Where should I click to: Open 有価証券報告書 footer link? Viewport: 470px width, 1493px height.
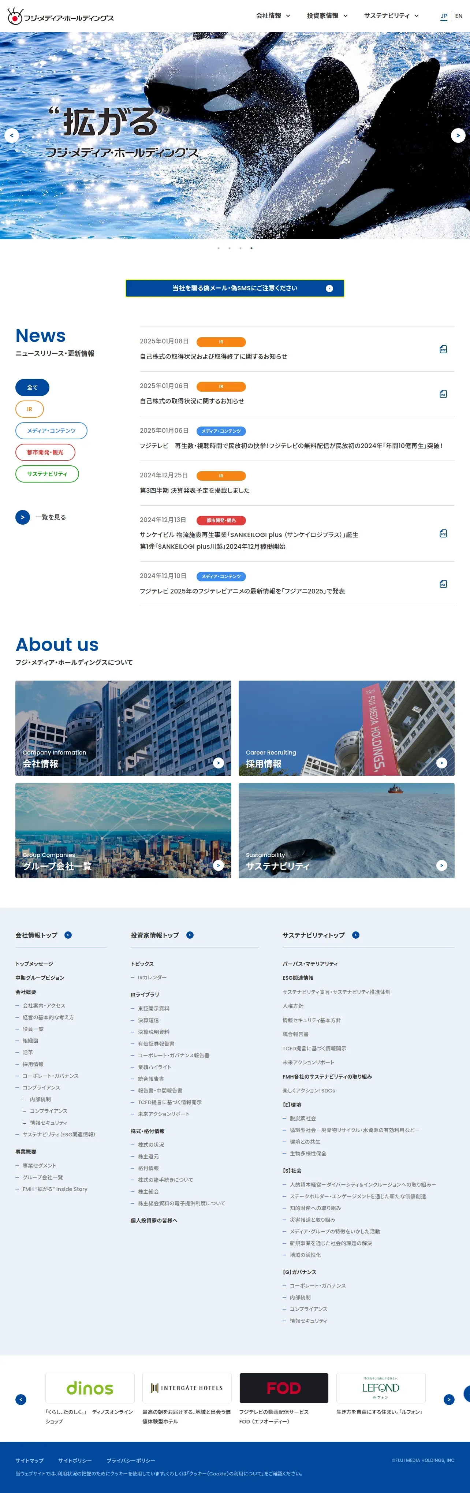(x=156, y=1044)
